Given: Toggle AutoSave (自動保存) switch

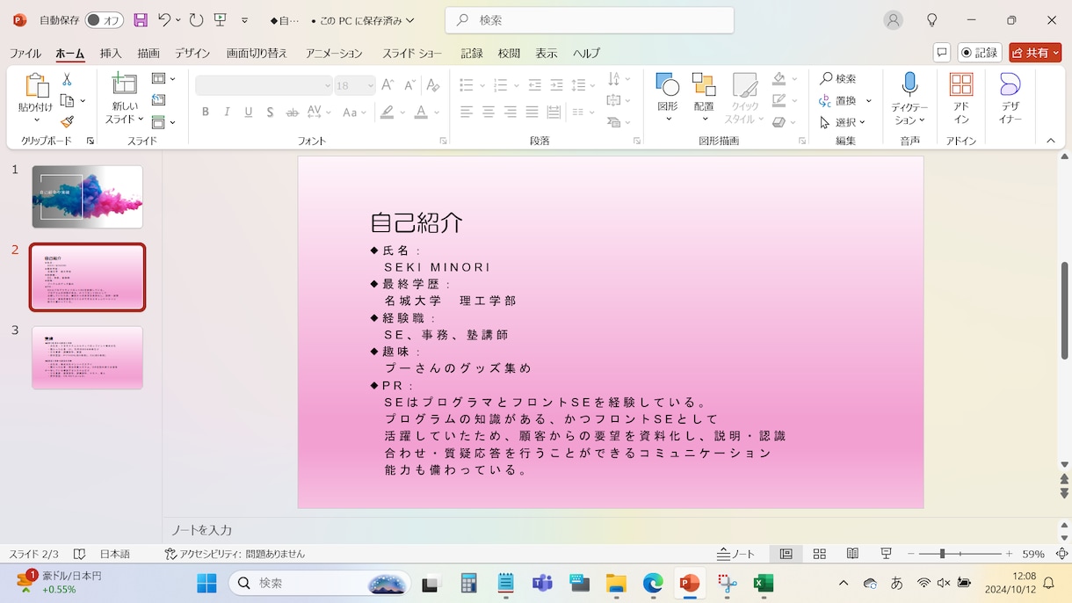Looking at the screenshot, I should [x=104, y=19].
